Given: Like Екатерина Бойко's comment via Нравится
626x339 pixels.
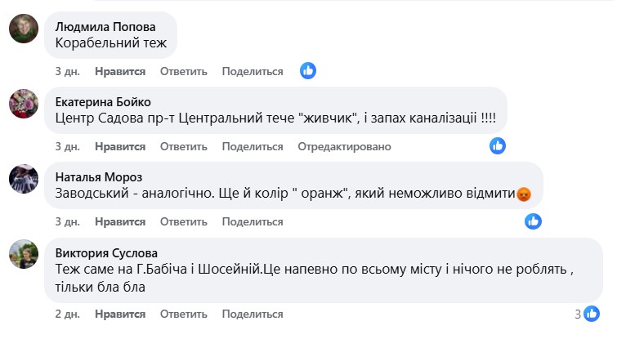Looking at the screenshot, I should click(120, 147).
